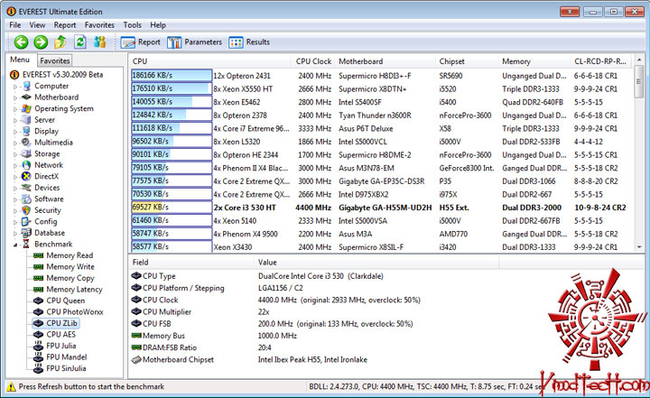Open benchmark Parameters
The image size is (650, 398).
[194, 42]
